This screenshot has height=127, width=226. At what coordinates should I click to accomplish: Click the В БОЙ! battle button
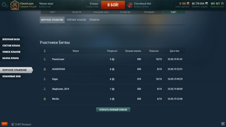pyautogui.click(x=113, y=5)
